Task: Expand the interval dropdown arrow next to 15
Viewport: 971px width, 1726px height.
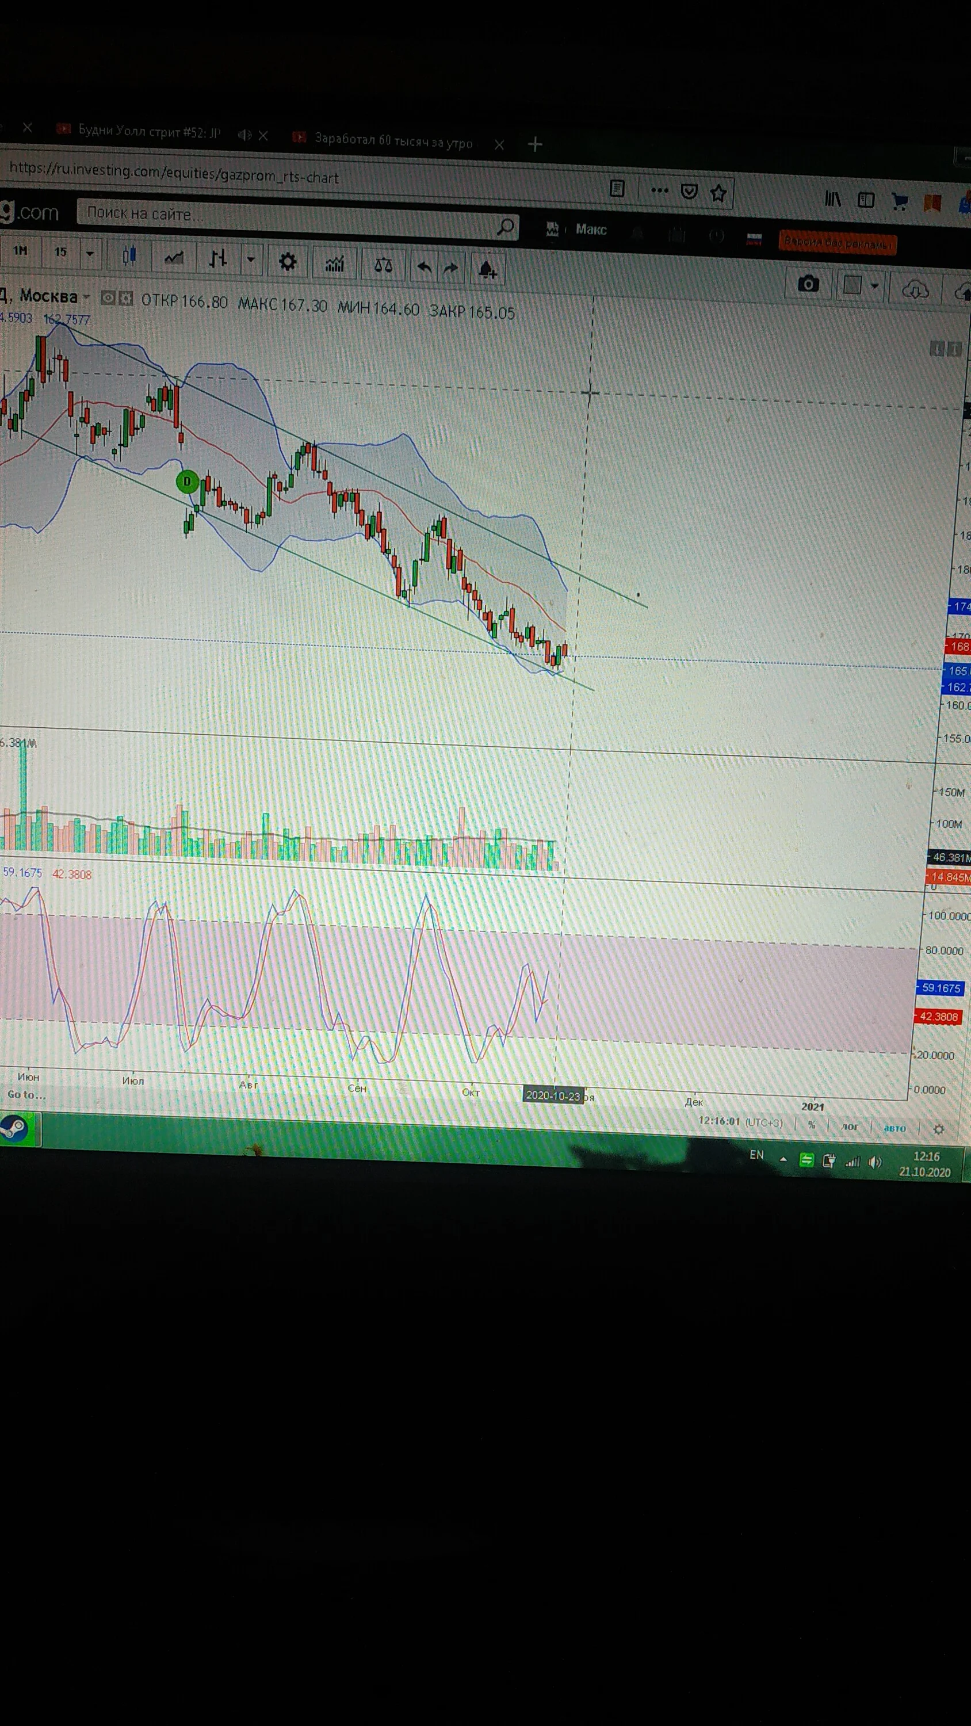Action: (x=90, y=253)
